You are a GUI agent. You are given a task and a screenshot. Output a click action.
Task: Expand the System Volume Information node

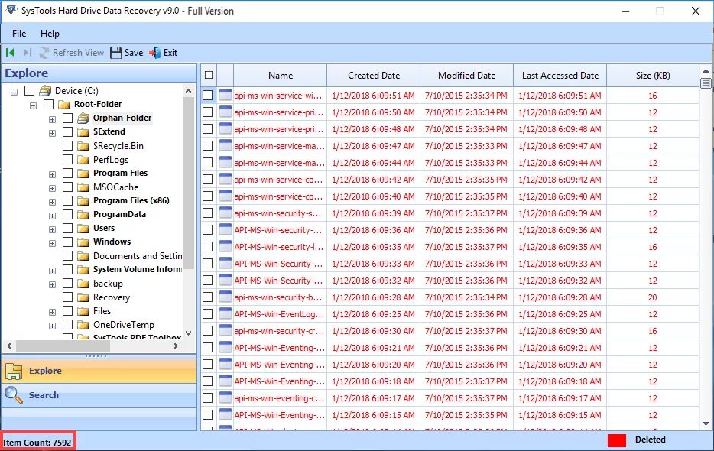coord(53,271)
